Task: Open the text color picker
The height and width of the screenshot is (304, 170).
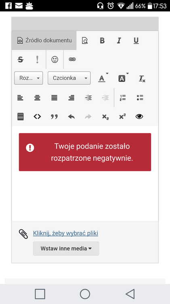Action: point(103,78)
